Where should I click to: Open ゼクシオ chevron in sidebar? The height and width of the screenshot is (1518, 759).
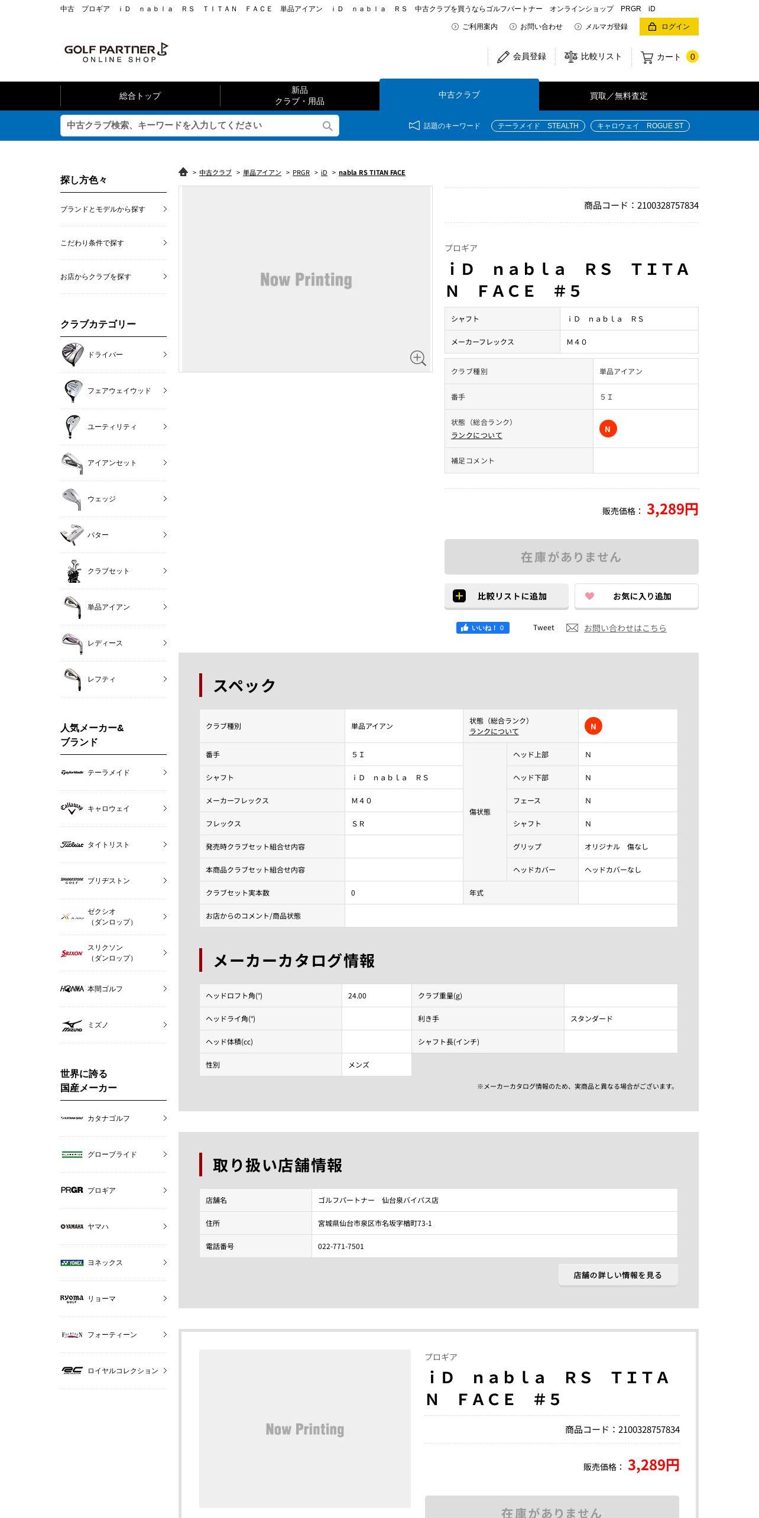coord(165,917)
